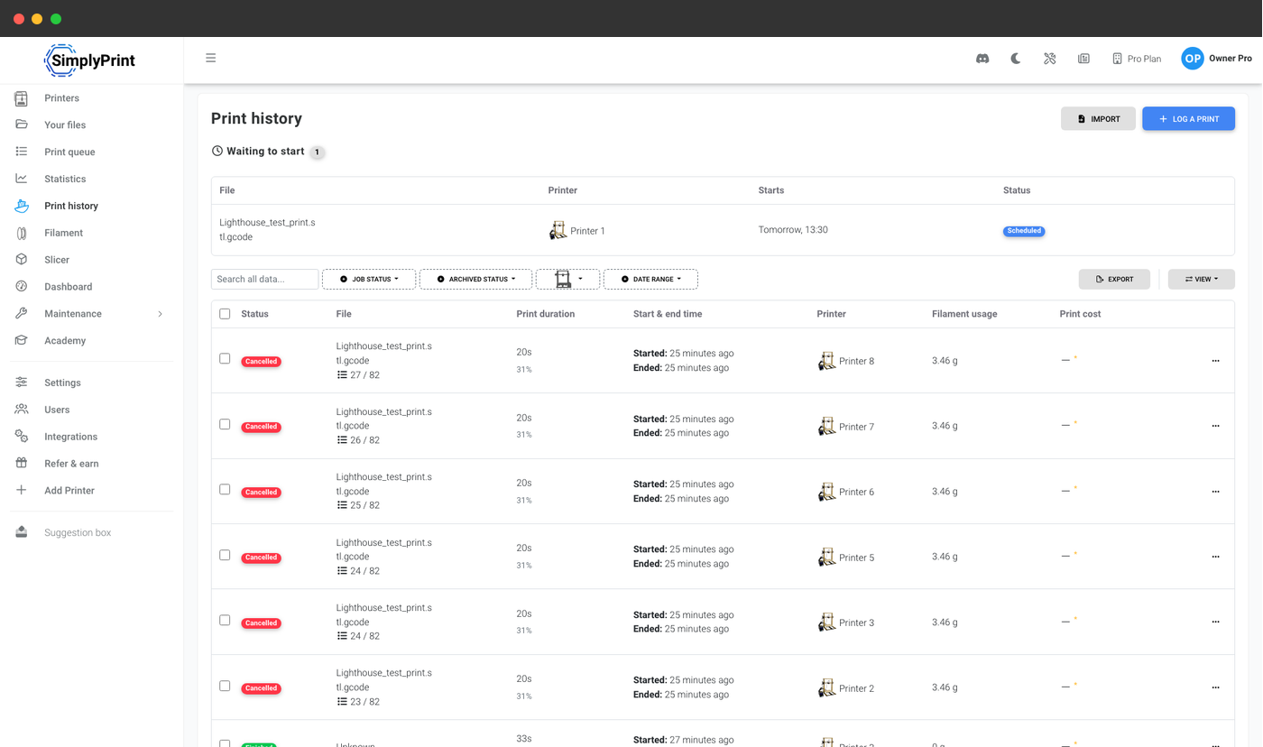Tick the checkbox for the Printer 3 print
Viewport: 1263px width, 747px height.
(x=225, y=620)
